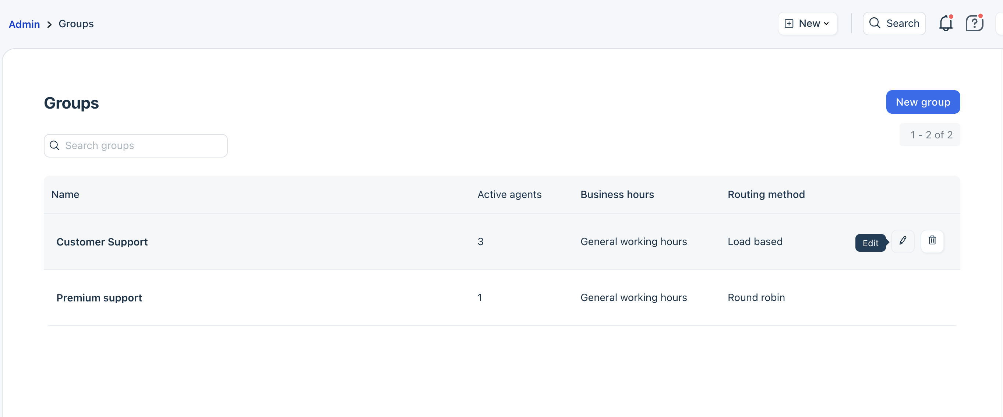Click the Business hours column header
Viewport: 1003px width, 417px height.
[x=617, y=194]
